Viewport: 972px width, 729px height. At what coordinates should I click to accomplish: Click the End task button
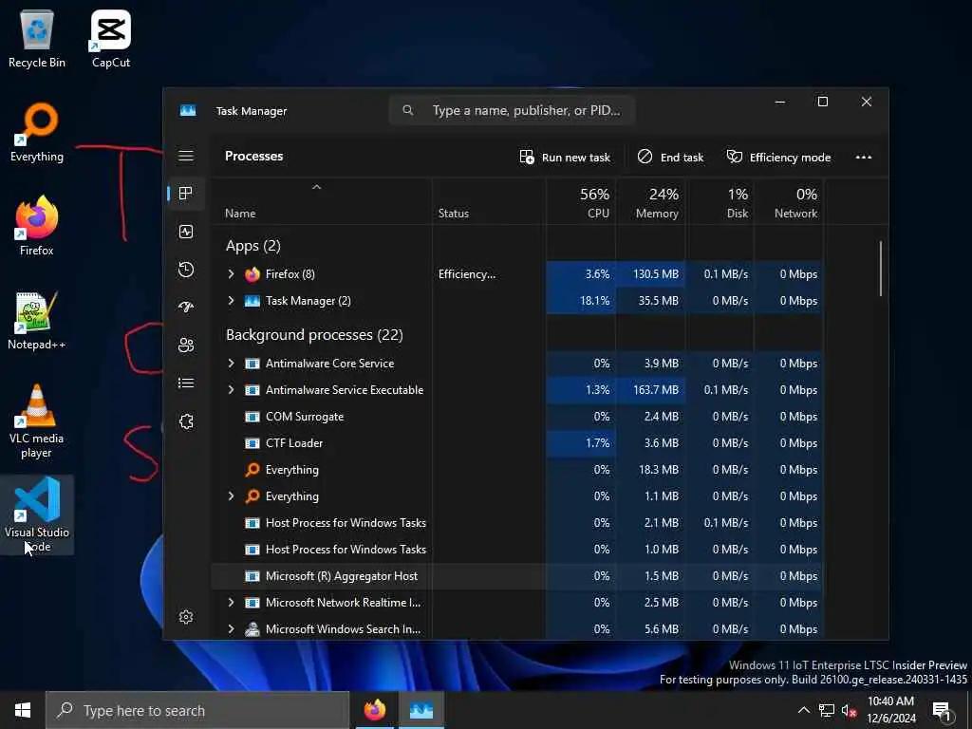click(x=671, y=157)
